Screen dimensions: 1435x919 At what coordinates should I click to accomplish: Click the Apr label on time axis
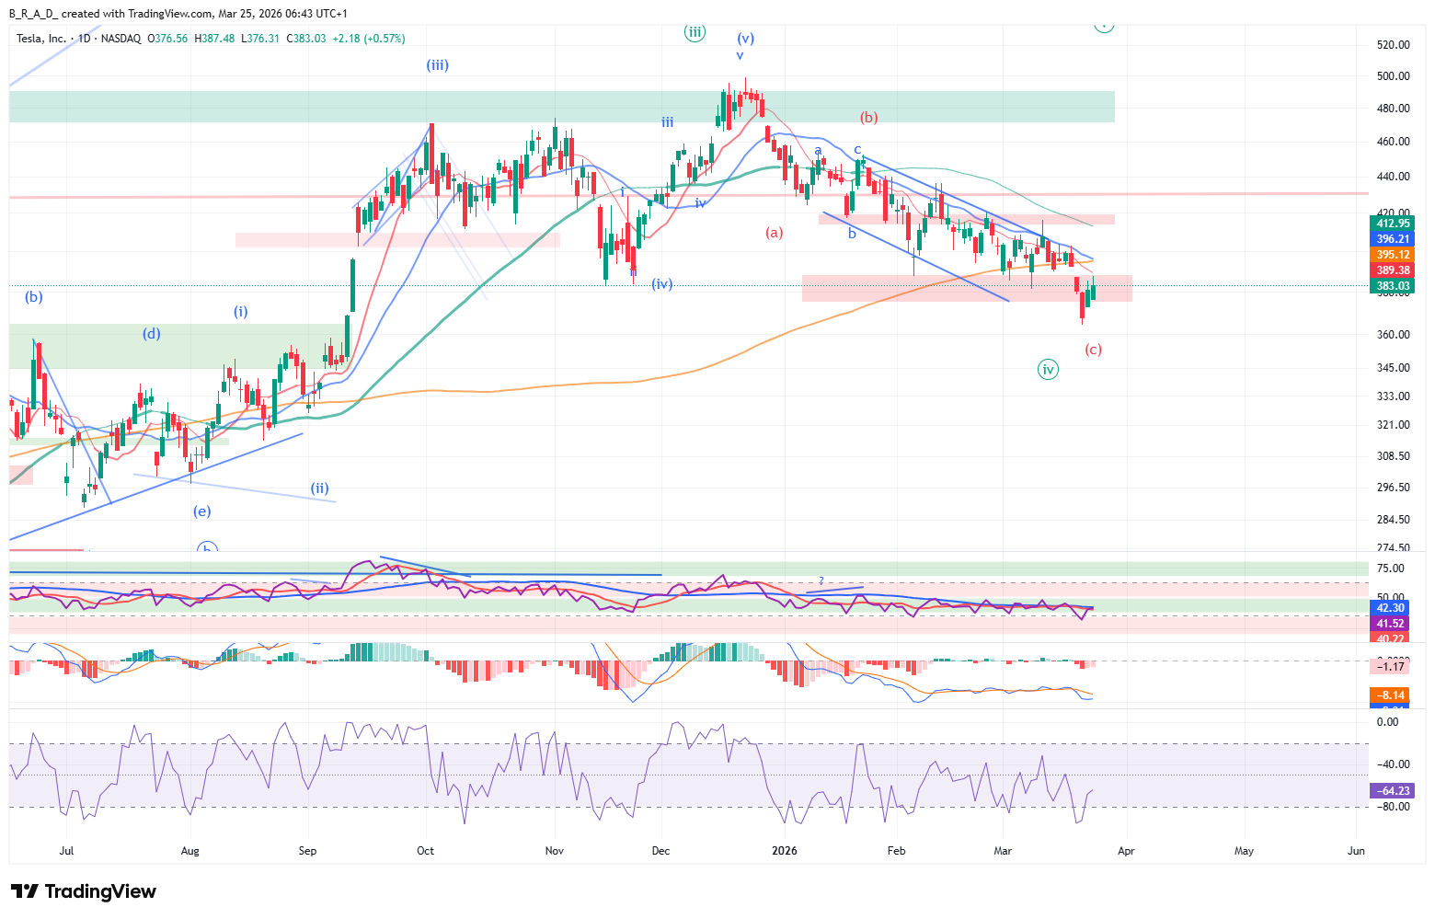[x=1126, y=851]
